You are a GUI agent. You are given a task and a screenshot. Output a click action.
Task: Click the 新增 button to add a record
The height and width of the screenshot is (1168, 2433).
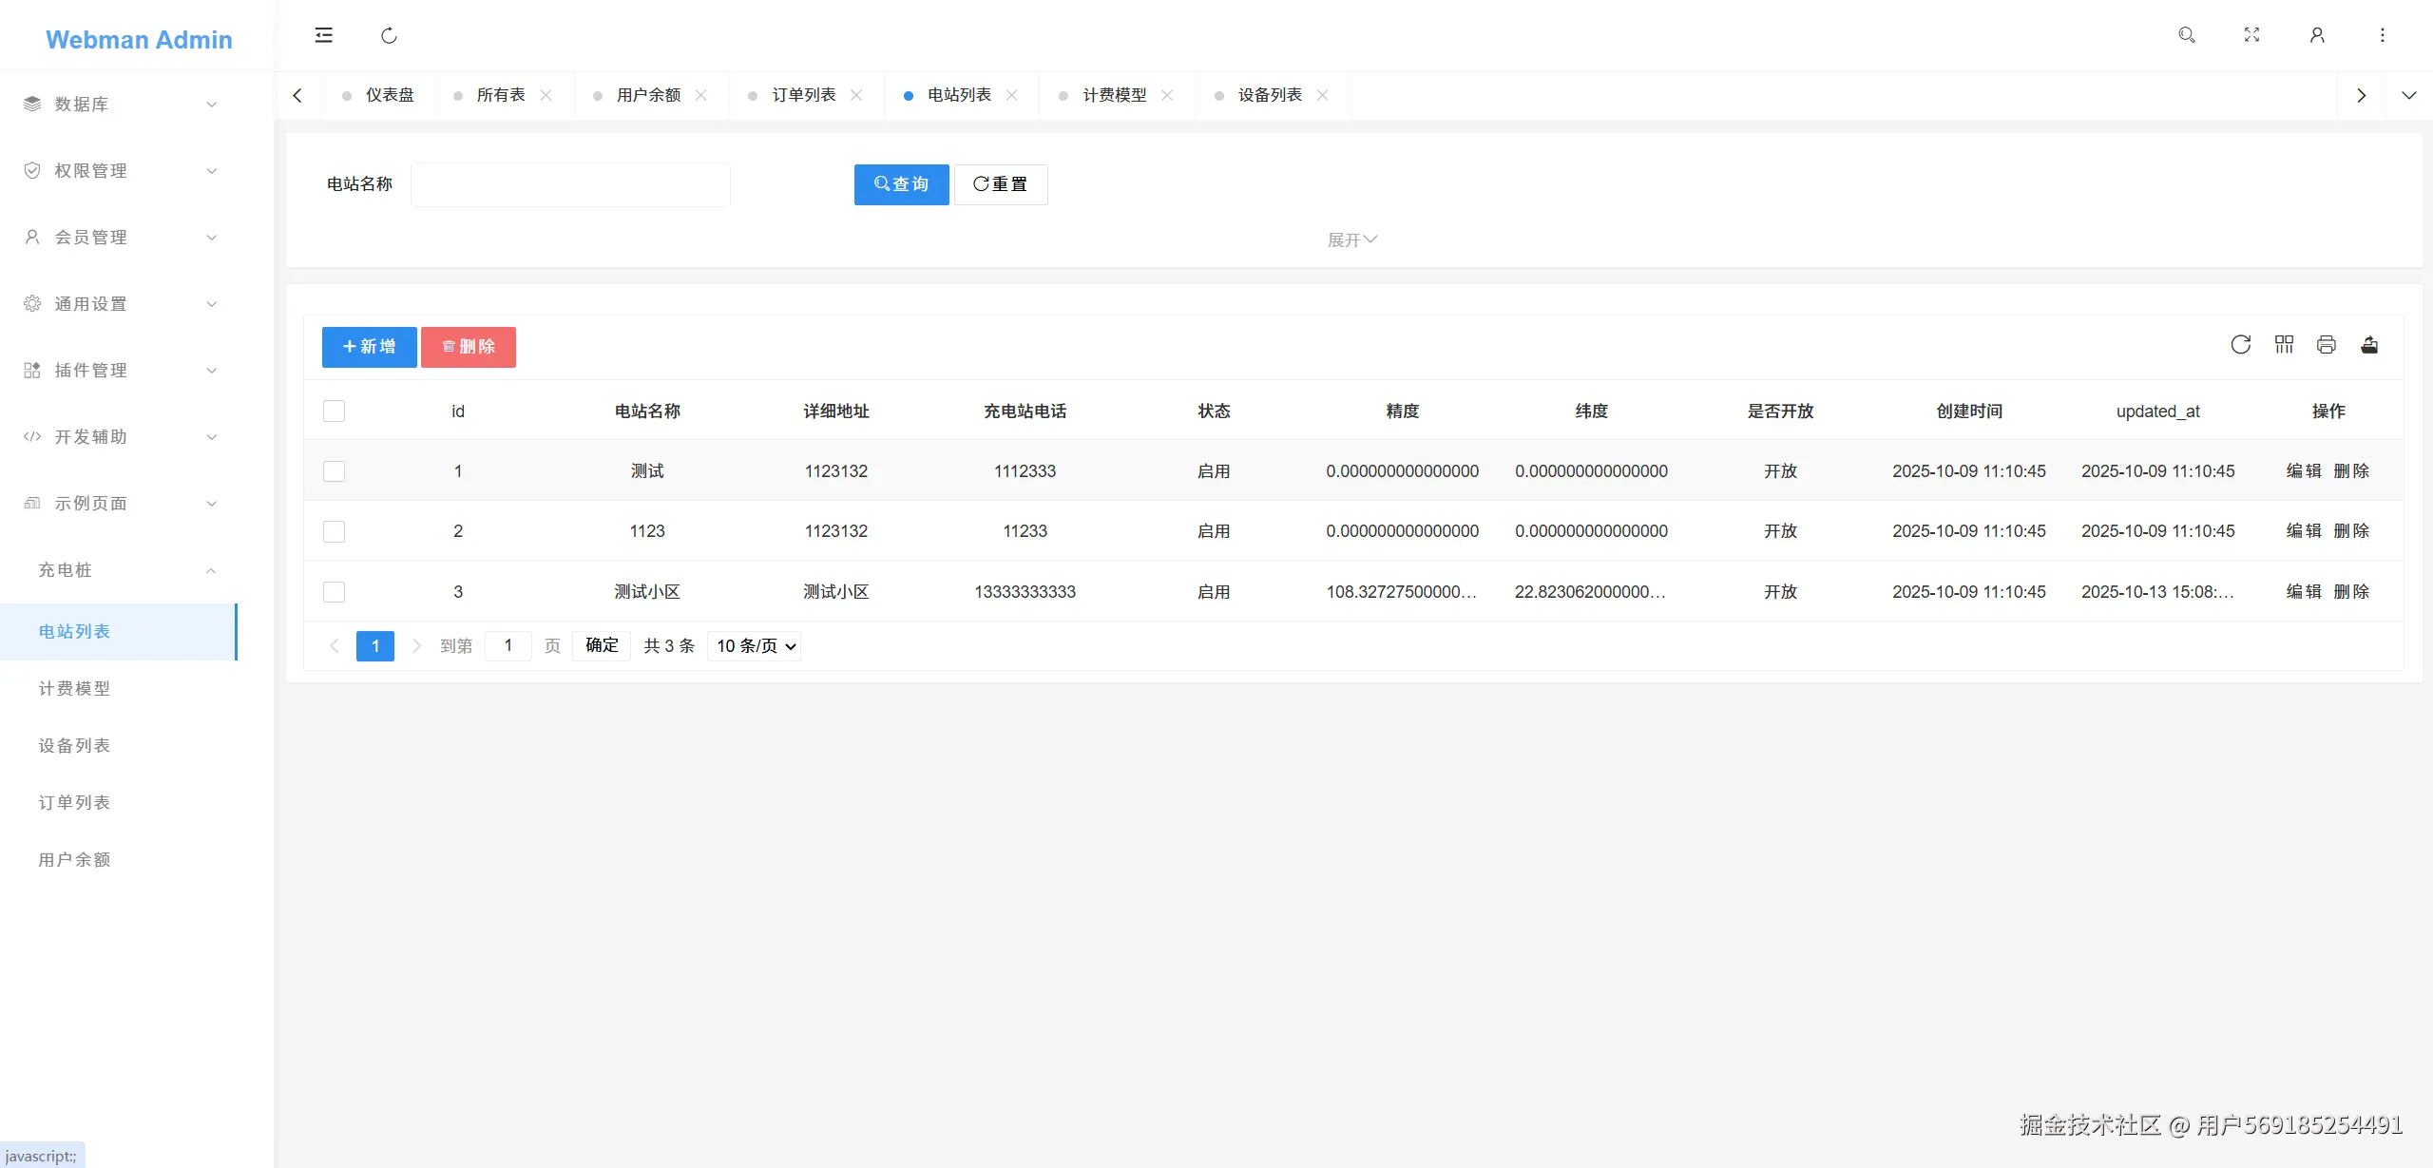[x=368, y=347]
